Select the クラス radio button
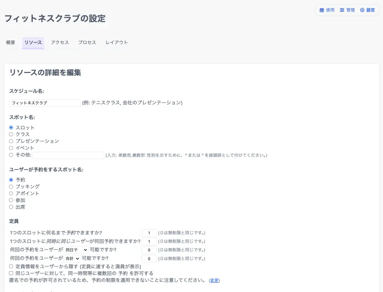The height and width of the screenshot is (292, 383). pos(11,135)
